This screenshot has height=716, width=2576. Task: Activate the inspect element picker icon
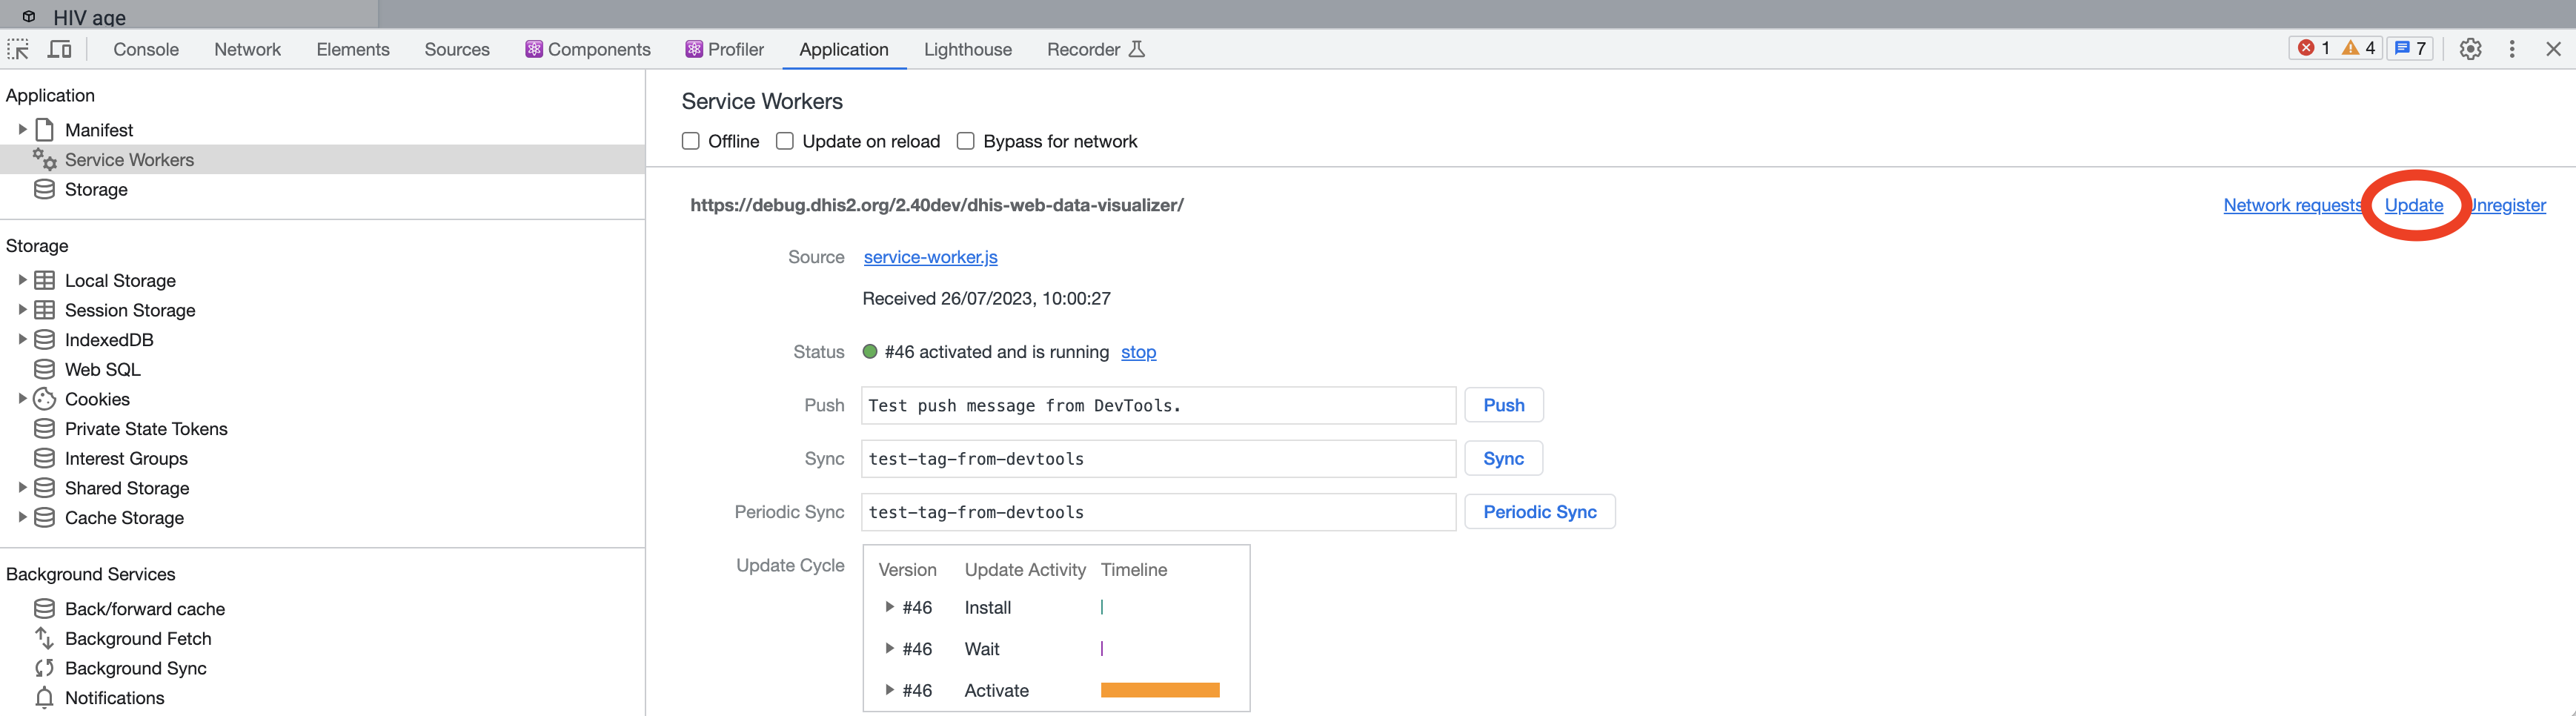click(x=18, y=49)
